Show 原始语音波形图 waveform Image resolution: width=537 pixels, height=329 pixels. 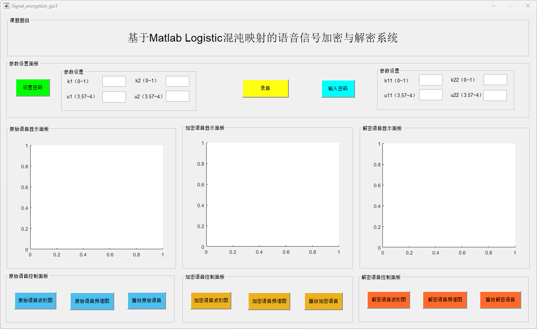[x=36, y=301]
